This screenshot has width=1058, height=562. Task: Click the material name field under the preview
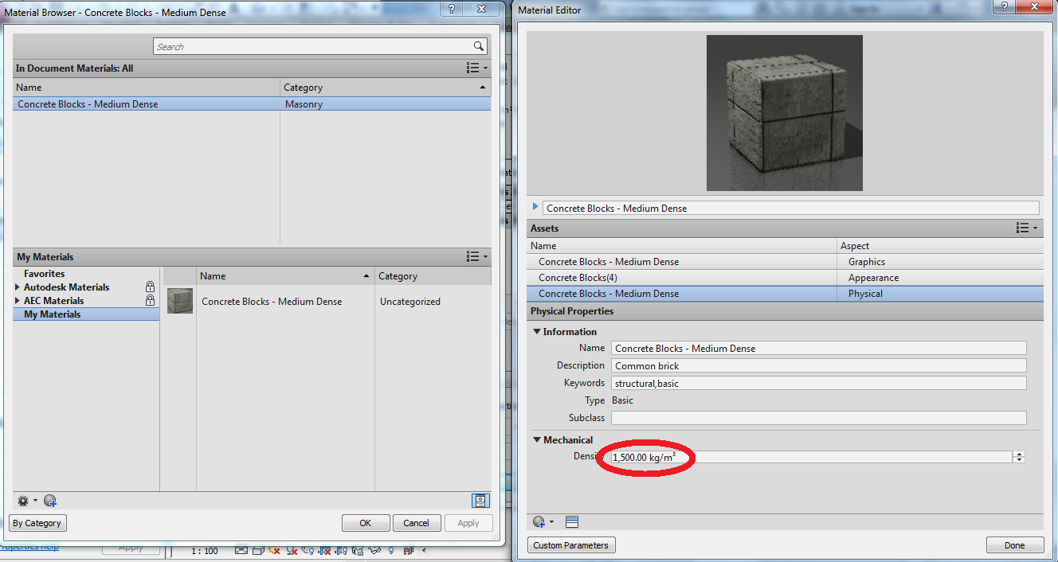pyautogui.click(x=791, y=208)
